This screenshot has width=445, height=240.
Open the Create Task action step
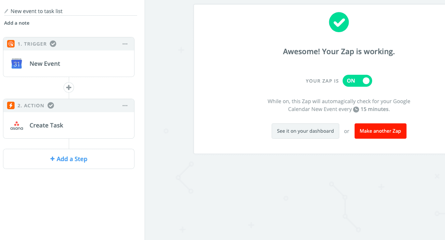[x=69, y=125]
